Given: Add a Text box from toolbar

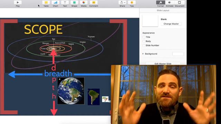Looking at the screenshot, I should pos(65,2).
